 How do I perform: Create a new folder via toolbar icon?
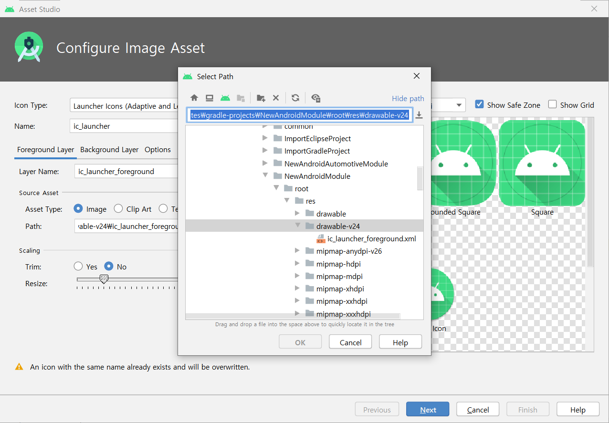pyautogui.click(x=261, y=98)
